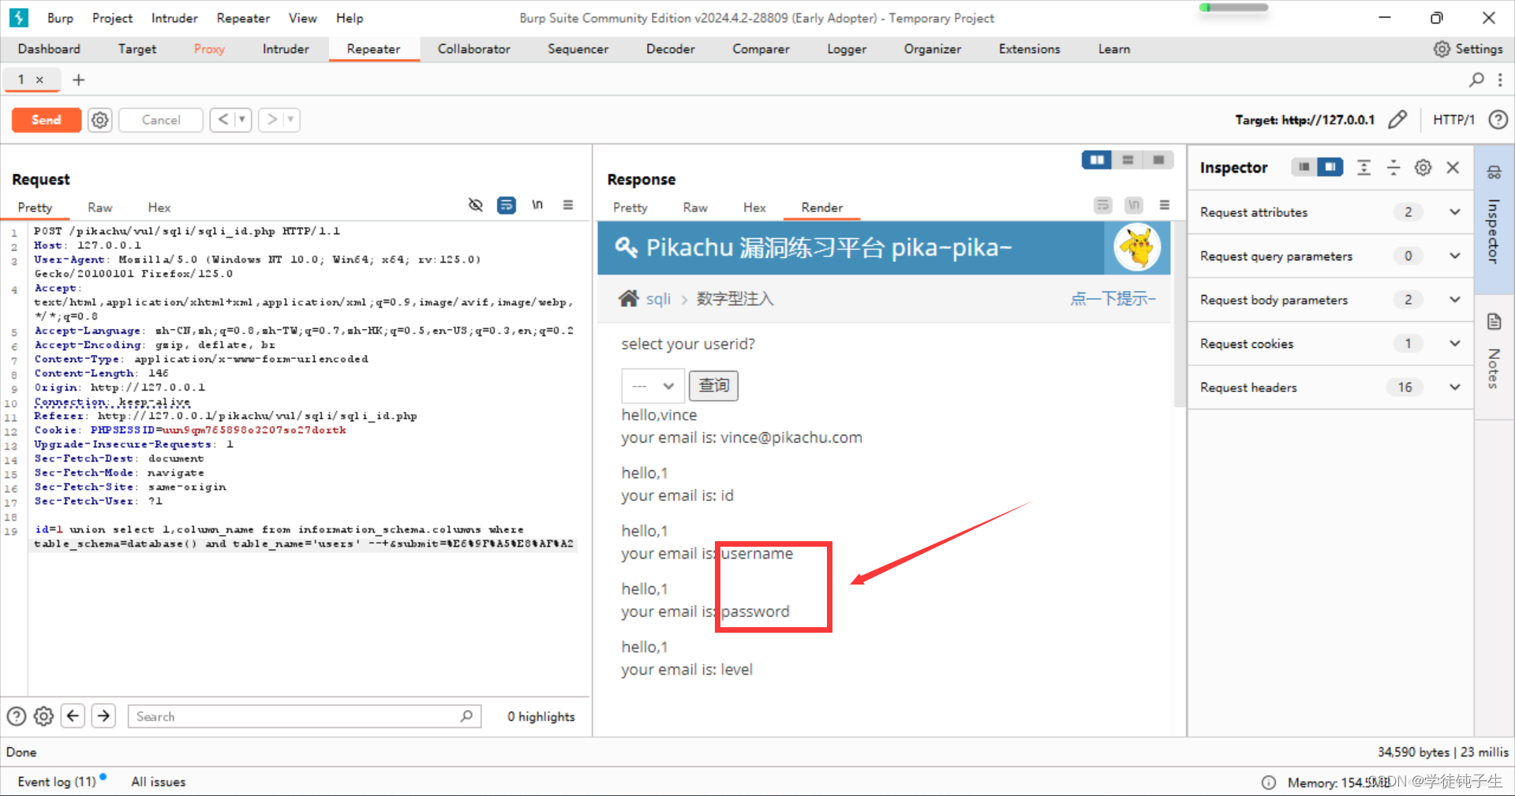Viewport: 1515px width, 796px height.
Task: Click the 查询 query button
Action: tap(713, 386)
